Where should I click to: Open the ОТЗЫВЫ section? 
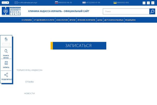pos(29,82)
